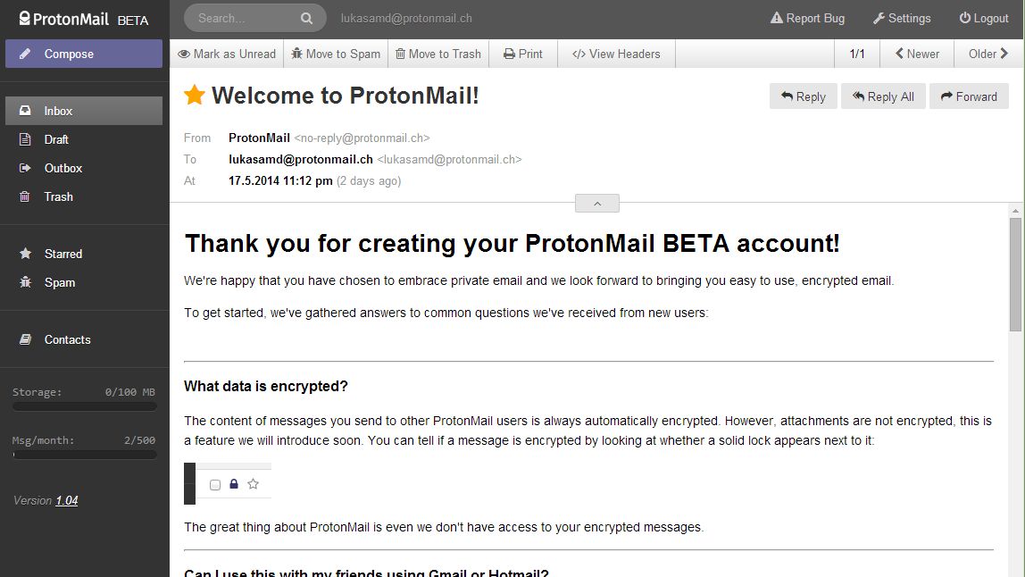Click into the Search input field
Viewport: 1025px width, 577px height.
point(243,18)
